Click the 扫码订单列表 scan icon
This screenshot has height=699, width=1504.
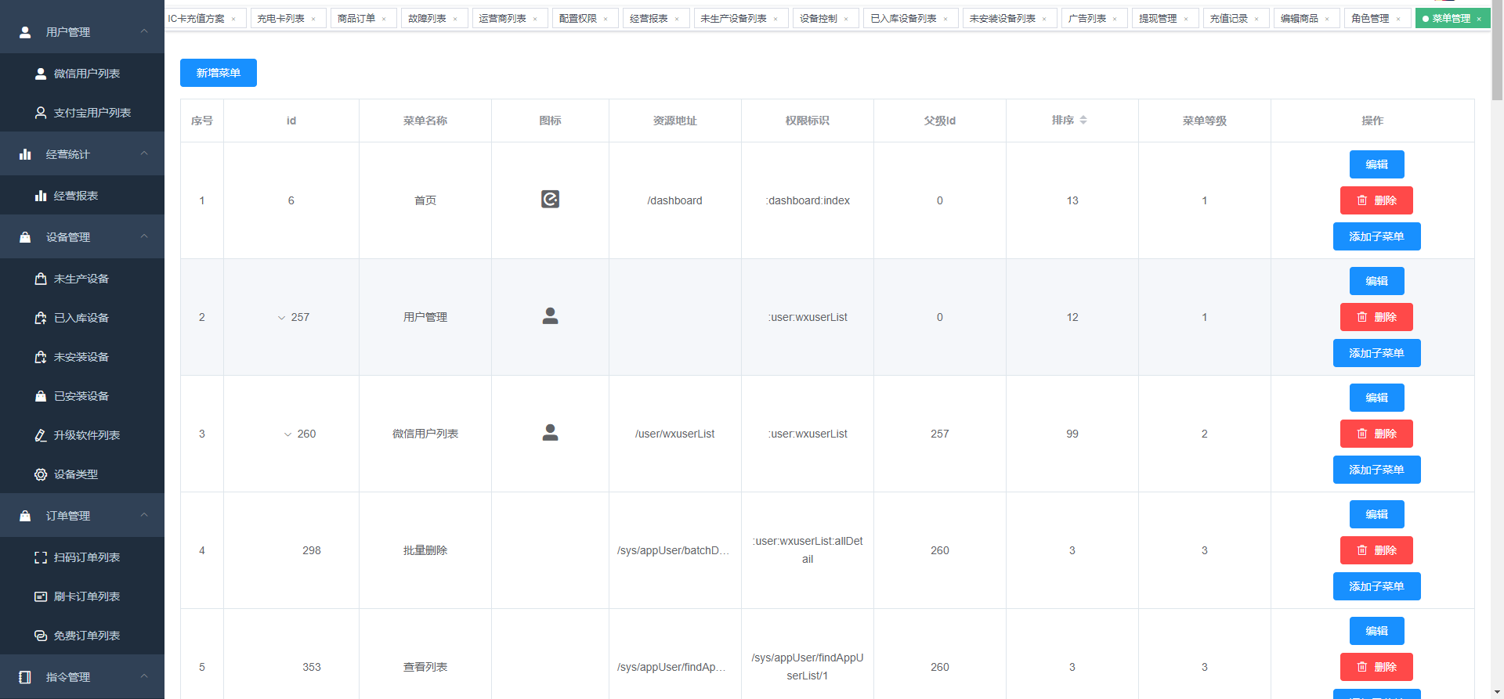click(41, 557)
